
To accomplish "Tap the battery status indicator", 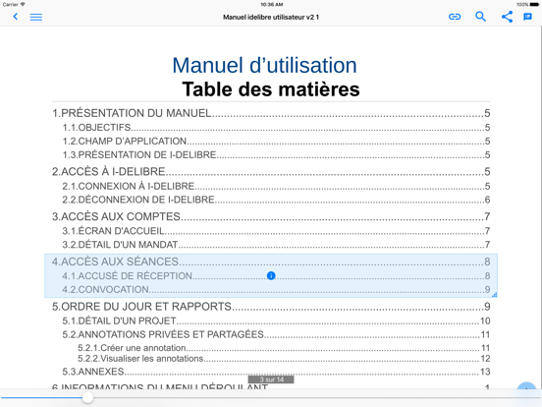I will click(x=528, y=5).
